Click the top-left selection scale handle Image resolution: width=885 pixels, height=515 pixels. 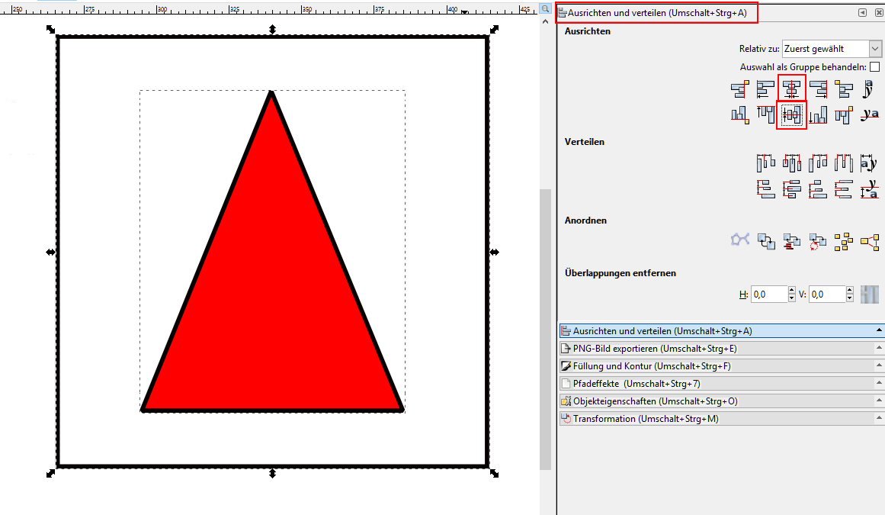51,29
